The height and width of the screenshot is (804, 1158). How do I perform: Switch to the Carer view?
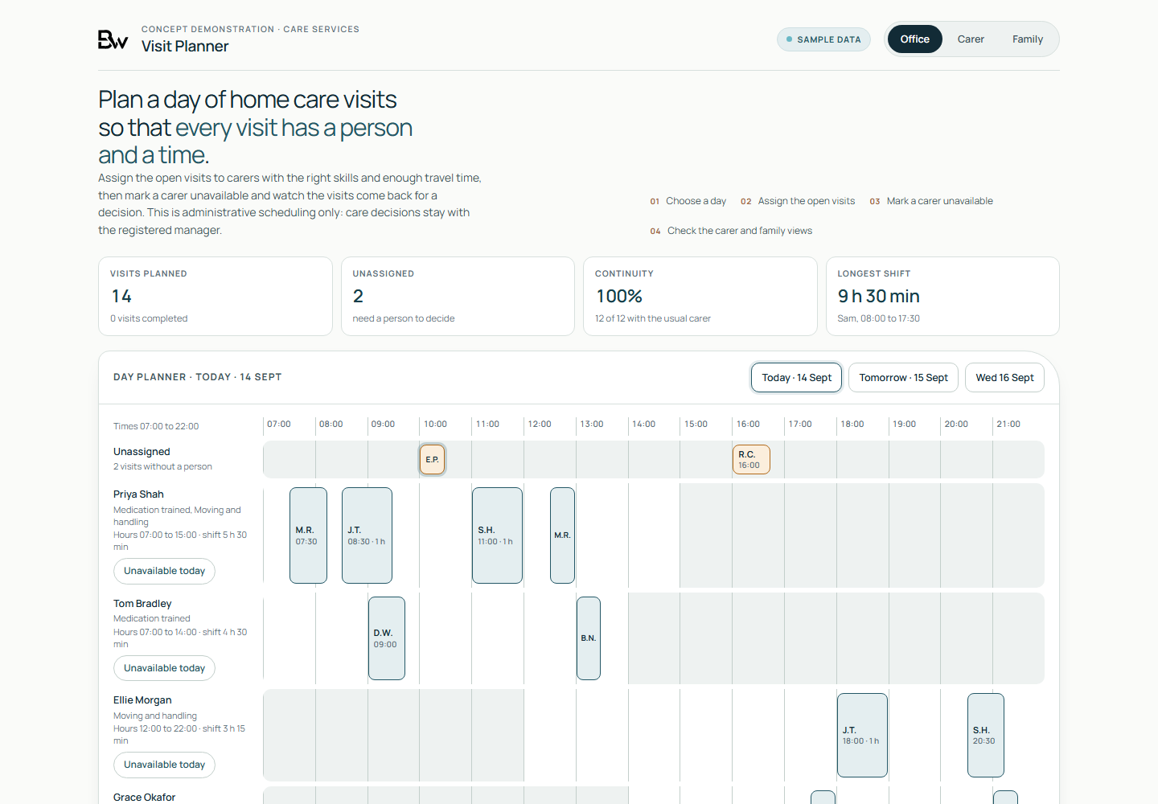(x=971, y=39)
